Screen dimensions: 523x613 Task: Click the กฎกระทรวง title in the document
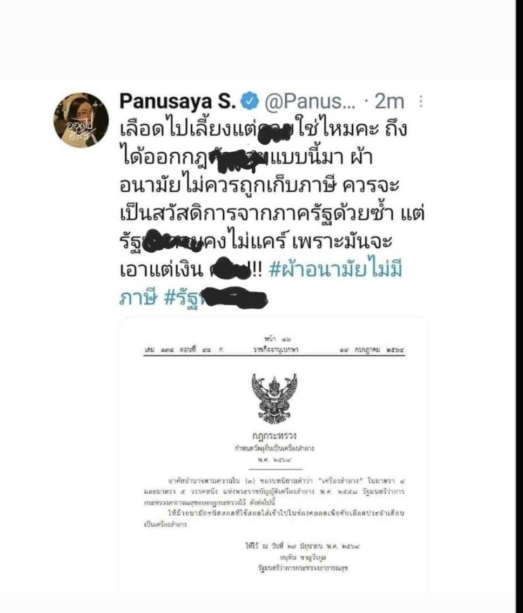pos(274,435)
